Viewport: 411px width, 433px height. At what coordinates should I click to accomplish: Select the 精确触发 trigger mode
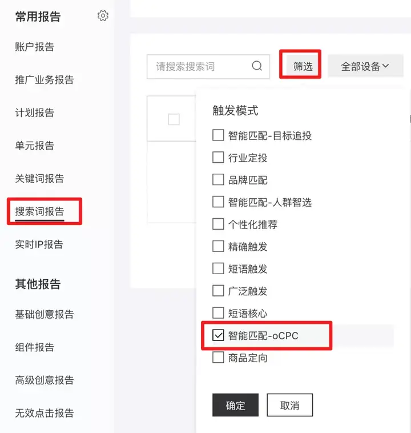[x=218, y=246]
